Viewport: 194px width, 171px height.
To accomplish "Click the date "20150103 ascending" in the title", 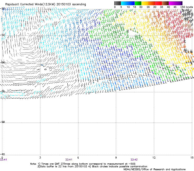I will (71, 4).
